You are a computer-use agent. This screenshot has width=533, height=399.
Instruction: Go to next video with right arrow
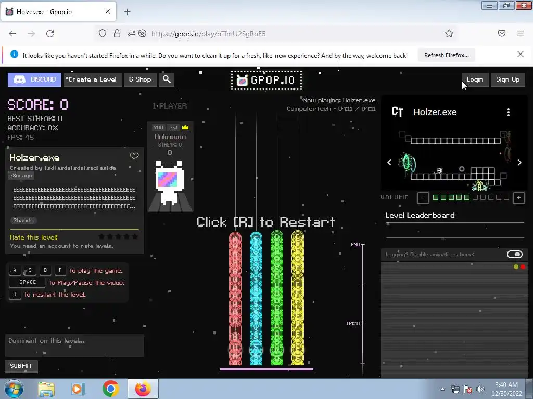(x=519, y=163)
